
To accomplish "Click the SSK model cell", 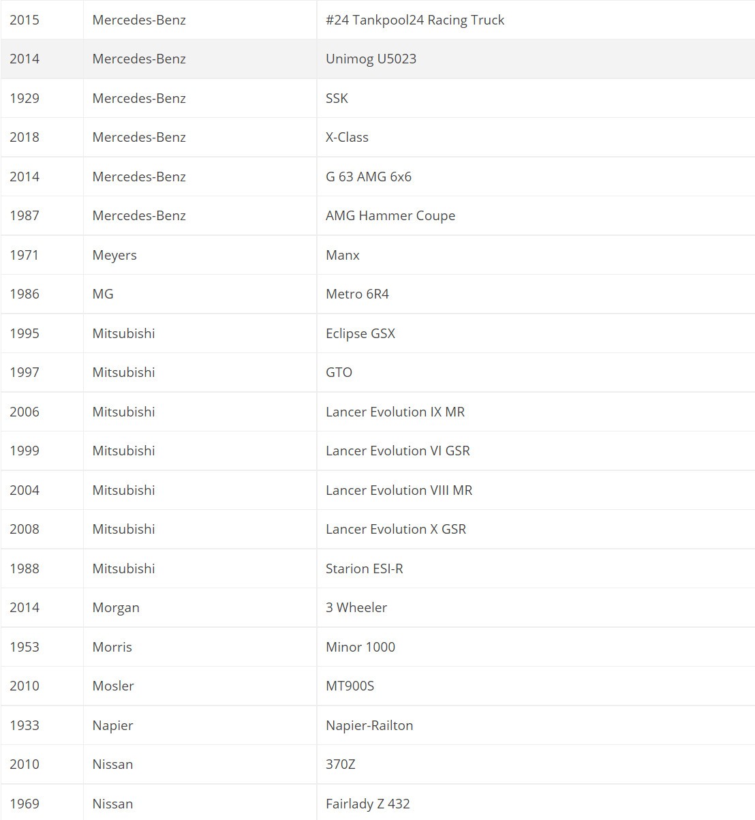I will click(337, 98).
